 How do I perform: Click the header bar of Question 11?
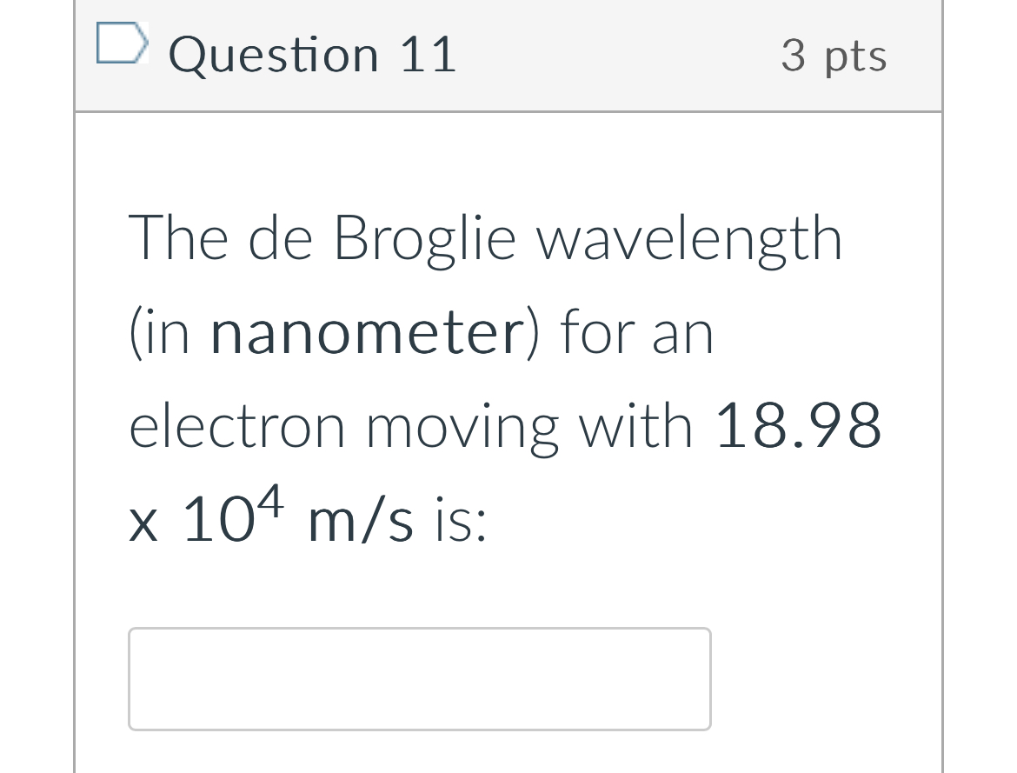[508, 54]
